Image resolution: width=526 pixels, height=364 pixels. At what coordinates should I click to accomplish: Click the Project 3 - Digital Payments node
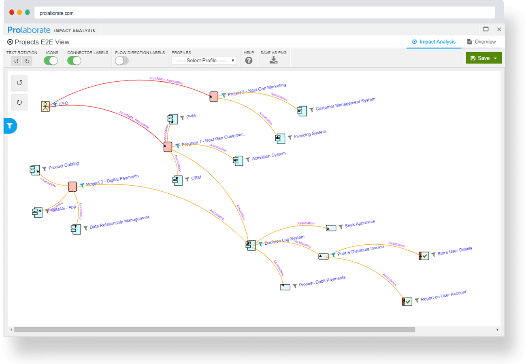pos(72,187)
